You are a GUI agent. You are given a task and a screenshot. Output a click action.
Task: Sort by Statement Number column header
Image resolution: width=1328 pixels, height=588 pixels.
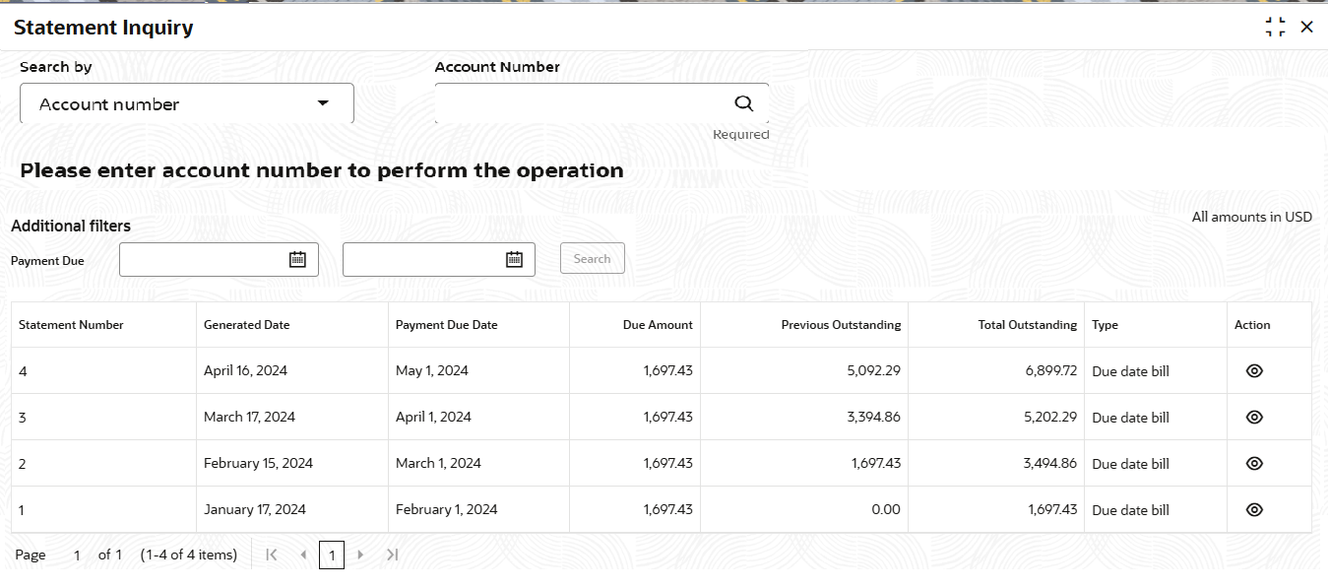pyautogui.click(x=71, y=325)
